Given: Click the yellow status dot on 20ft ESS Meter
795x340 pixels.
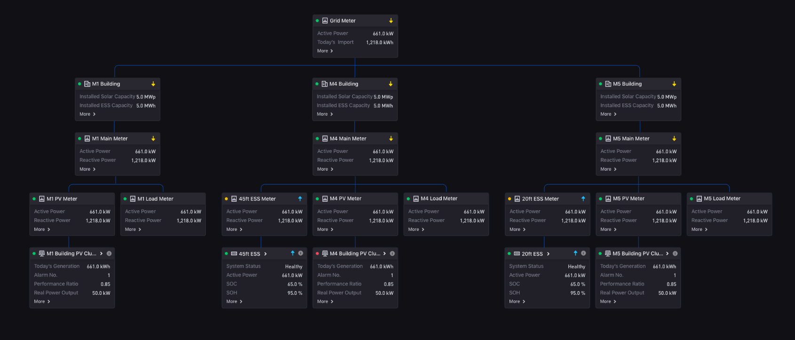Looking at the screenshot, I should (x=509, y=199).
